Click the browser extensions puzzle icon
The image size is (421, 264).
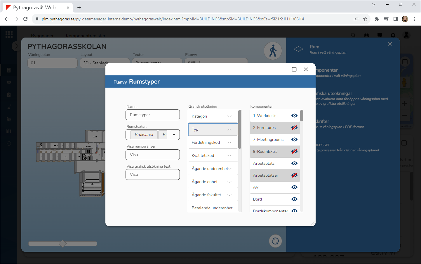click(x=377, y=19)
